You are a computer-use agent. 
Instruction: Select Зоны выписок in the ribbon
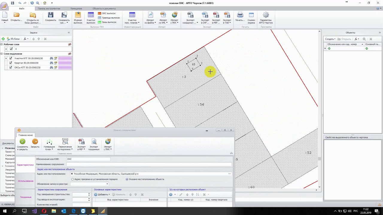(x=107, y=22)
